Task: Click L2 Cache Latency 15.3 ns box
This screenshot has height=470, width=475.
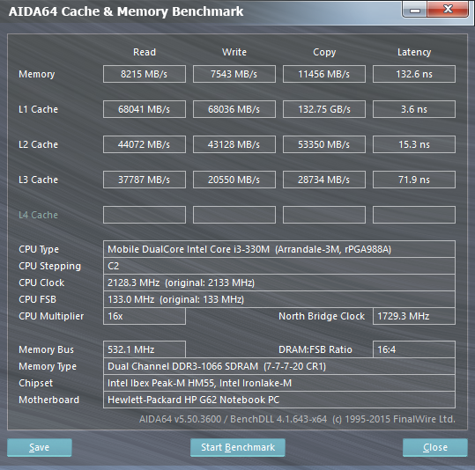Action: (x=414, y=144)
